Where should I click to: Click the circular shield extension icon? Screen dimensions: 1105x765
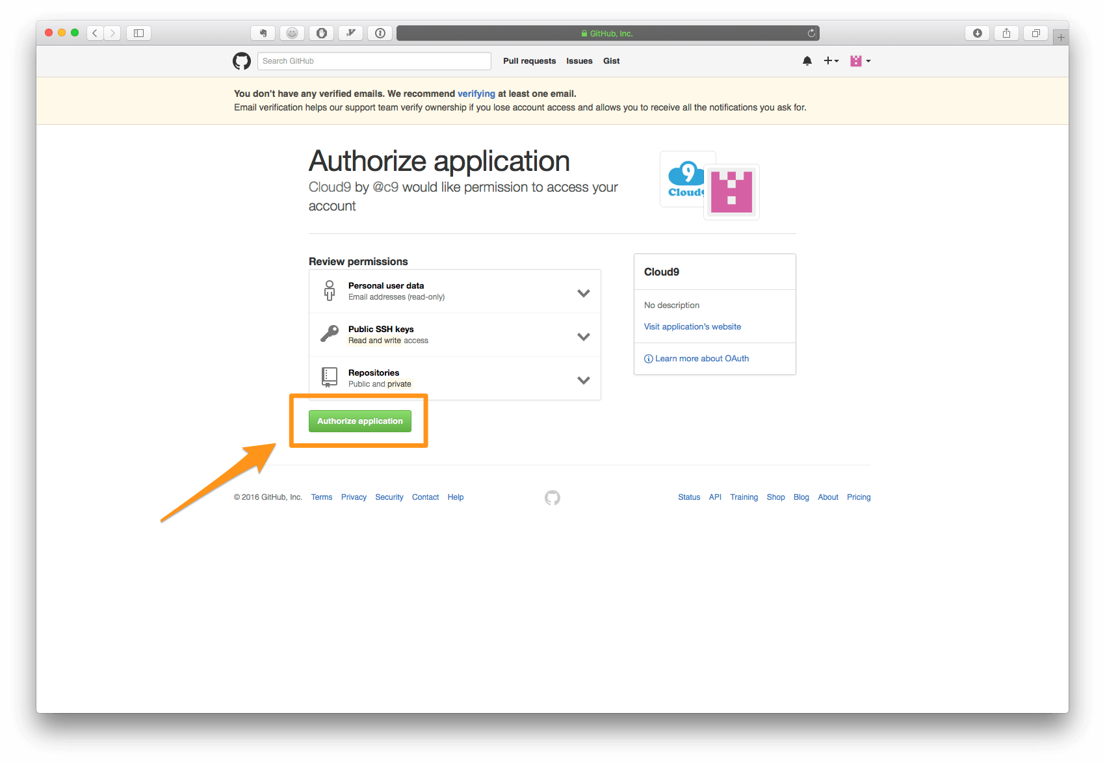[x=322, y=33]
